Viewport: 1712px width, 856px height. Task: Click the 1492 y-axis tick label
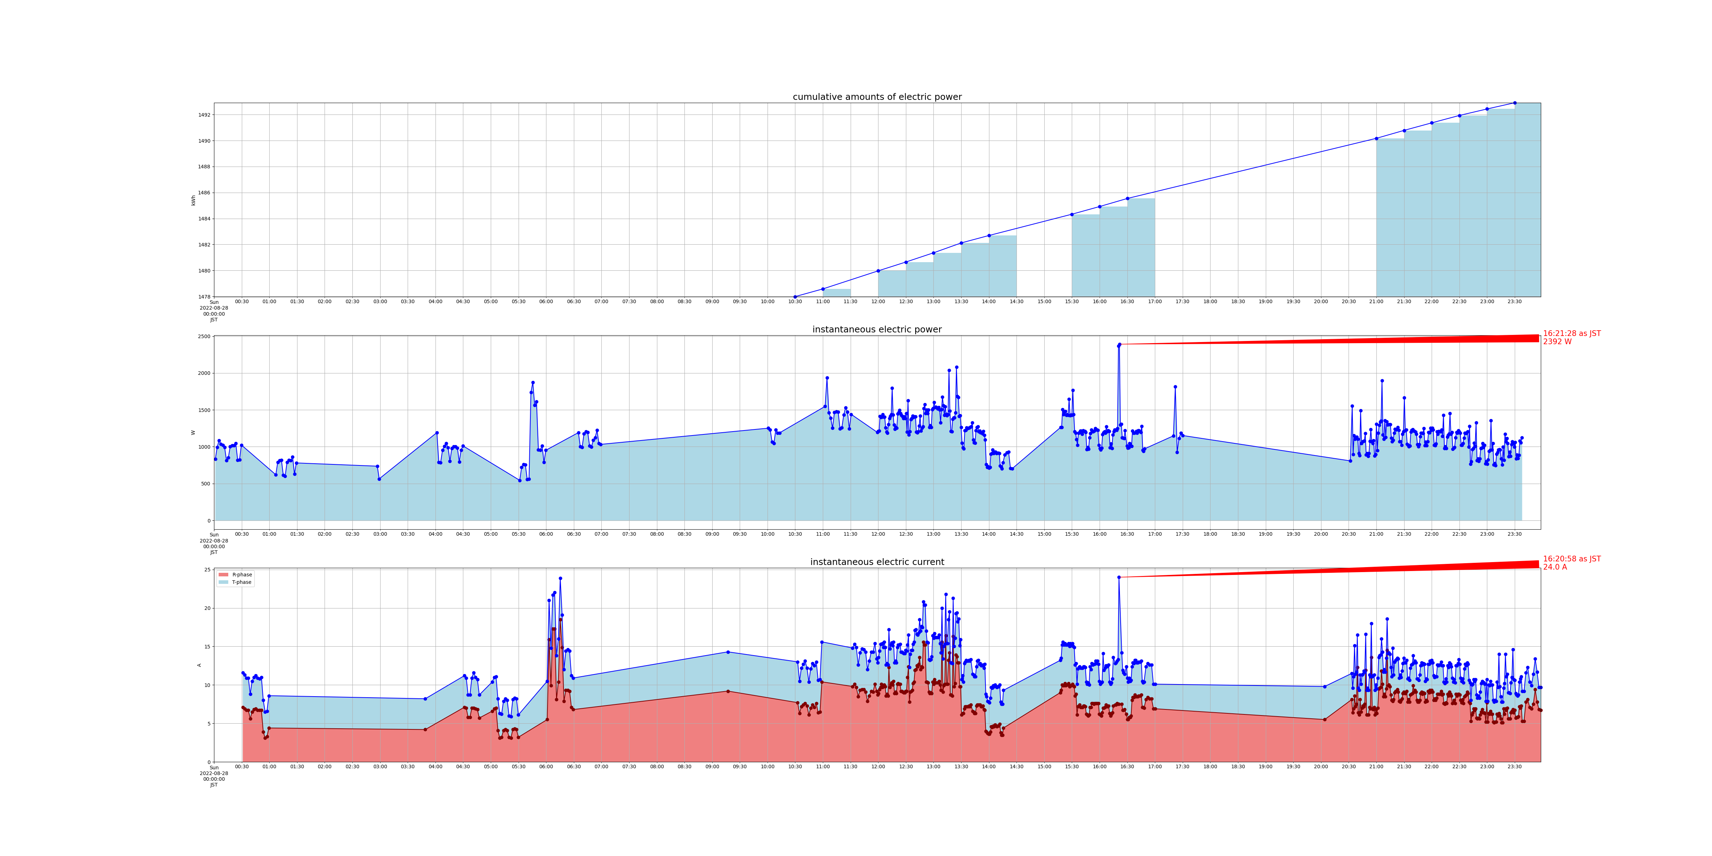(204, 115)
